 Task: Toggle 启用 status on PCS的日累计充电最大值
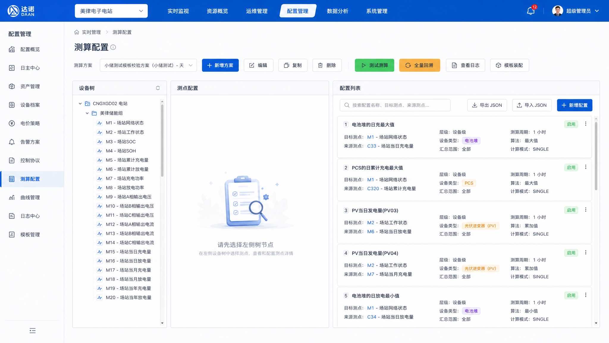coord(571,167)
